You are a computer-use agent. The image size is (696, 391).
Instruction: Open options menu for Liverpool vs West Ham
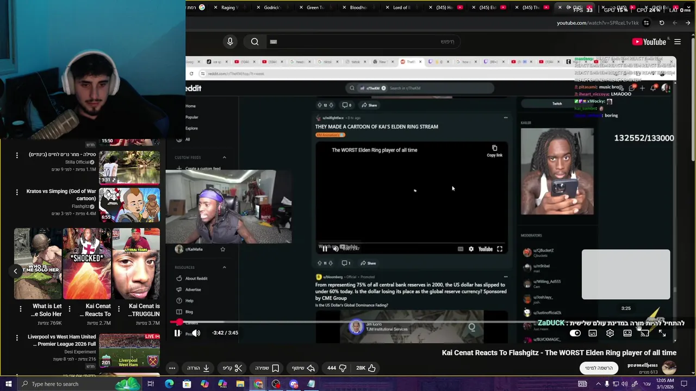(x=17, y=338)
